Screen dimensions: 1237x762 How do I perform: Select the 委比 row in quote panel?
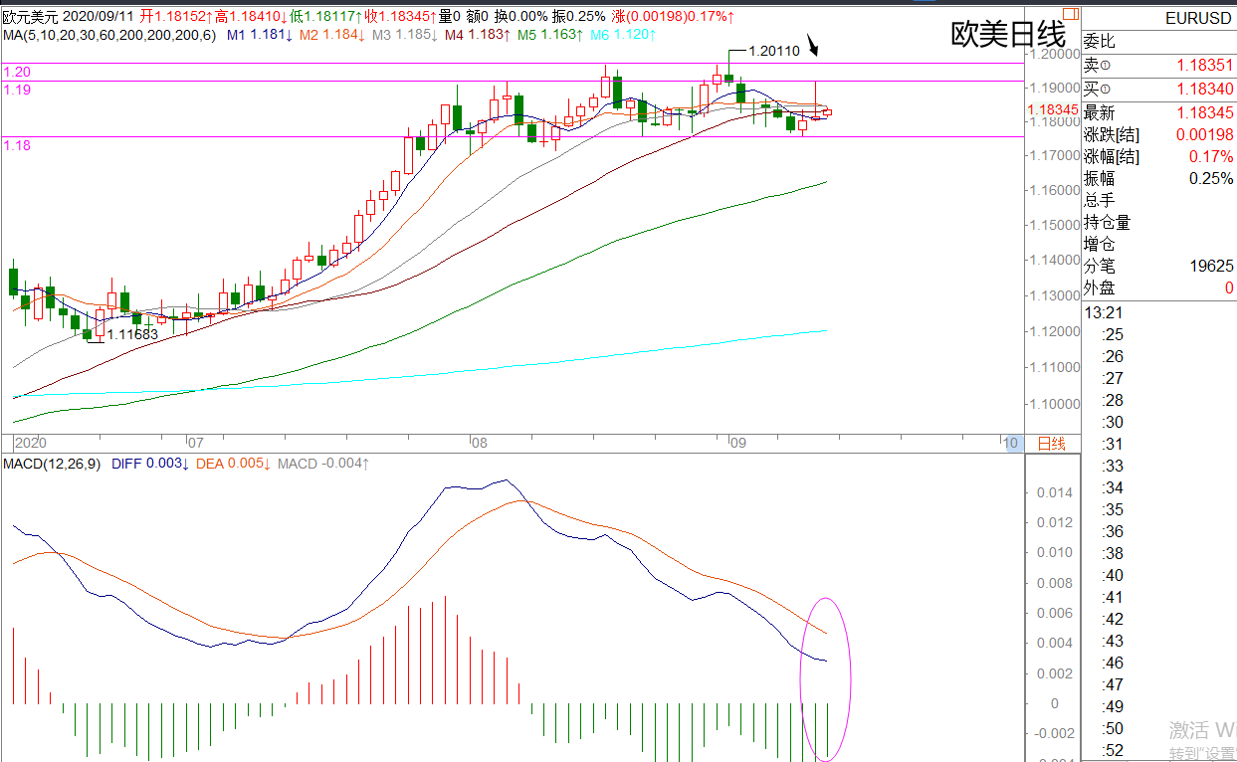click(x=1158, y=41)
